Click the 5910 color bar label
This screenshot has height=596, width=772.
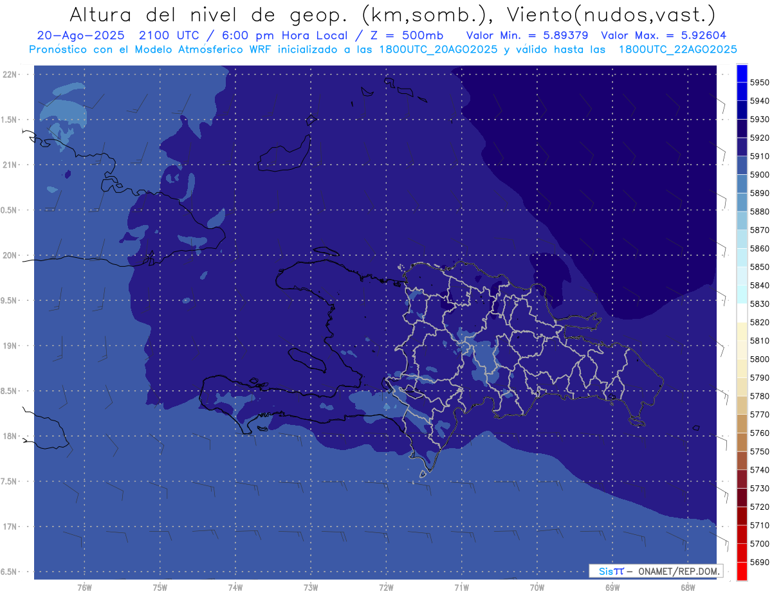(x=760, y=156)
